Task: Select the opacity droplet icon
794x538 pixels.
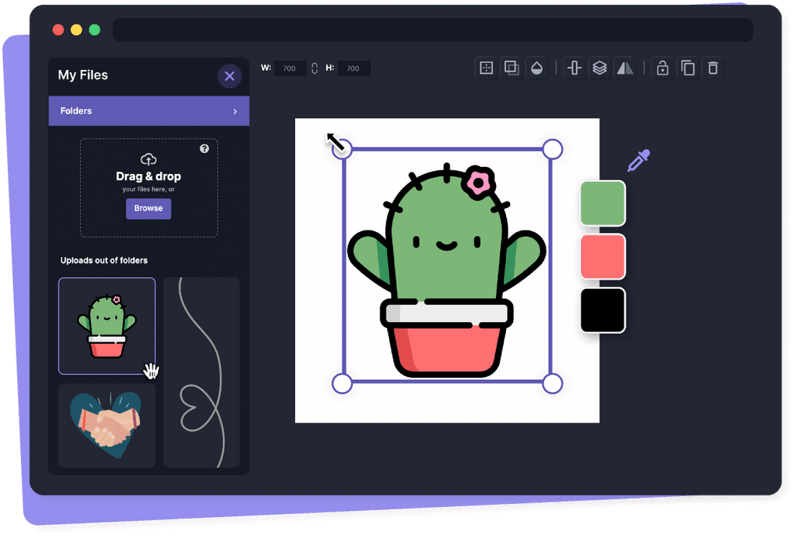Action: click(x=536, y=68)
